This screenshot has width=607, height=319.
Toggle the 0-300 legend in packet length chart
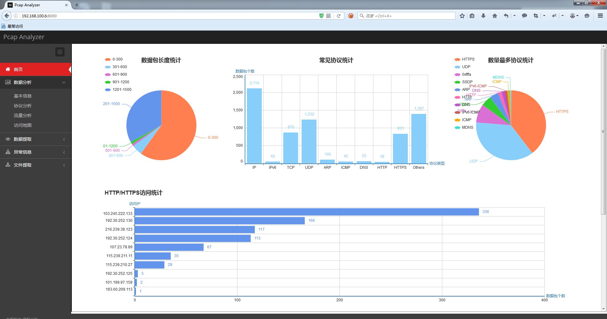[113, 59]
